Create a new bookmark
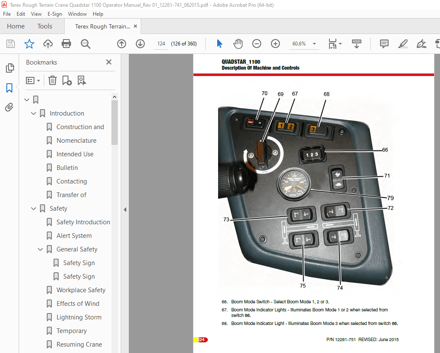The image size is (440, 353). click(66, 80)
